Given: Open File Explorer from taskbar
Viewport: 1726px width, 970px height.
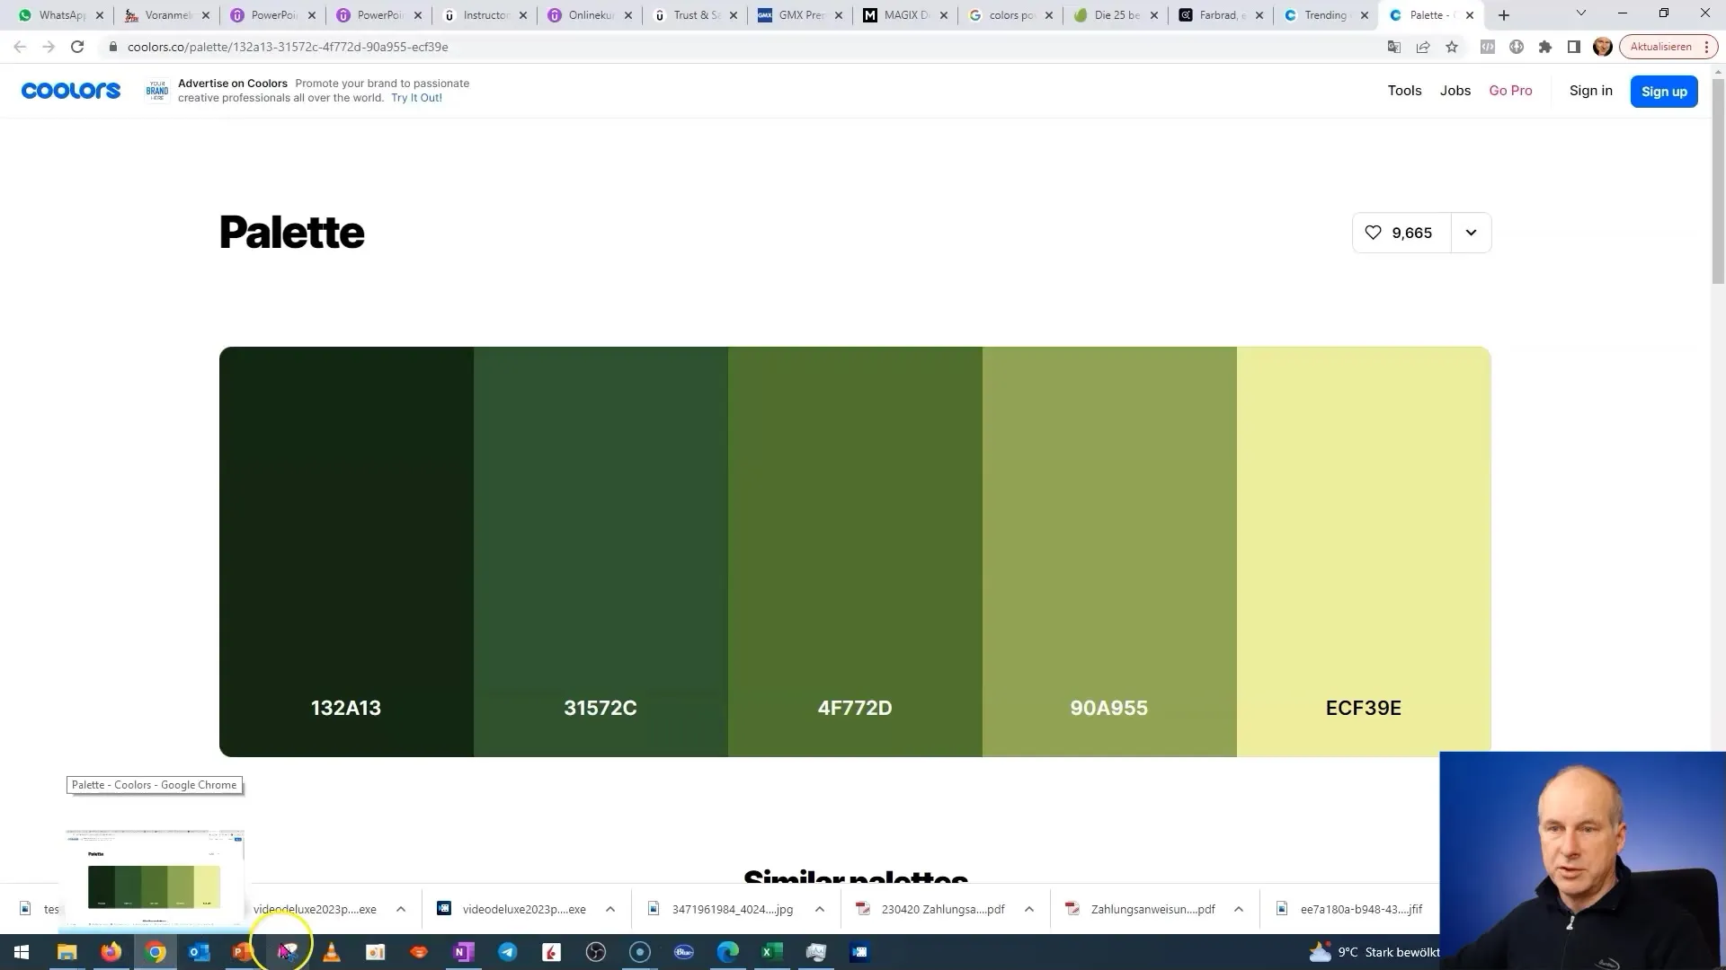Looking at the screenshot, I should (67, 952).
